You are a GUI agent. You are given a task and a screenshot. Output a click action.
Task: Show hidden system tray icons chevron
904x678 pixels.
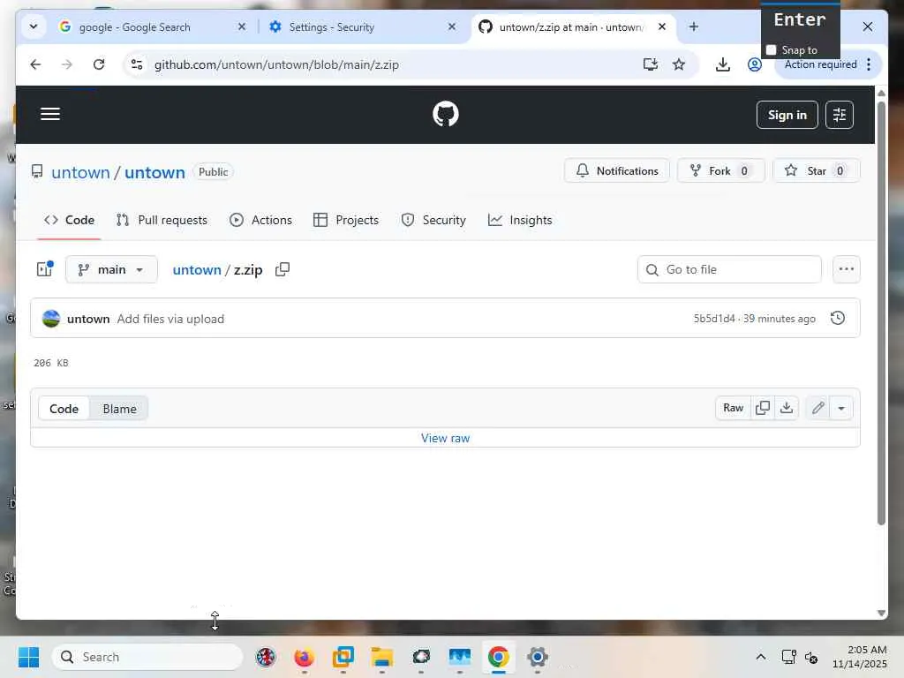760,657
